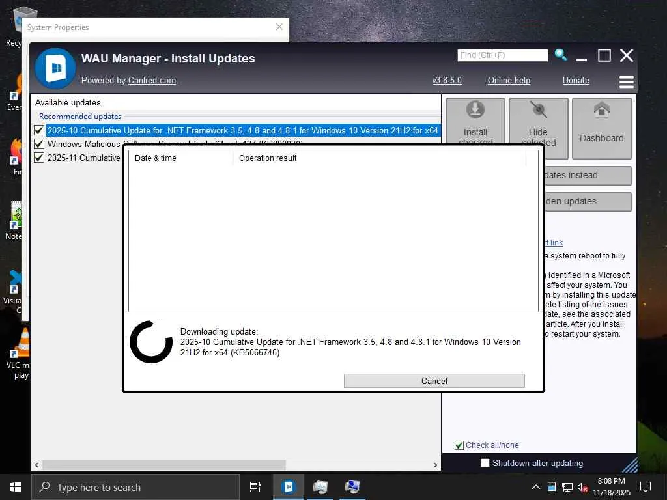
Task: Click the updates list horizontal scrollbar thumb
Action: click(163, 465)
